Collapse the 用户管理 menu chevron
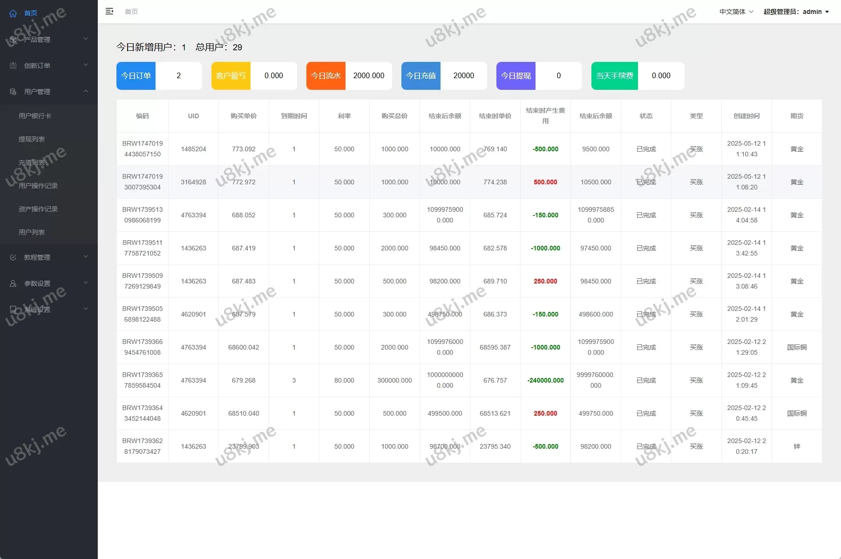Viewport: 841px width, 559px height. pos(86,91)
